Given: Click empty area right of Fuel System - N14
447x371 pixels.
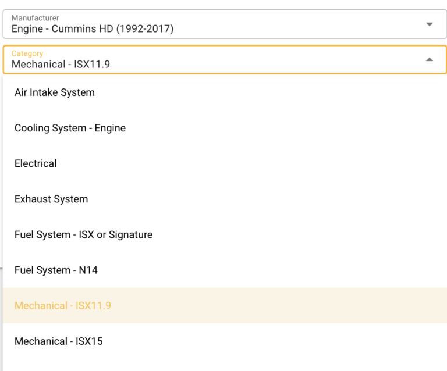Looking at the screenshot, I should tap(262, 270).
